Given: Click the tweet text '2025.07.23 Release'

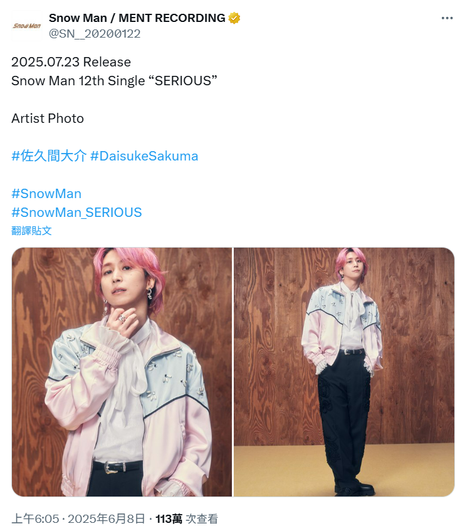Looking at the screenshot, I should coord(71,62).
